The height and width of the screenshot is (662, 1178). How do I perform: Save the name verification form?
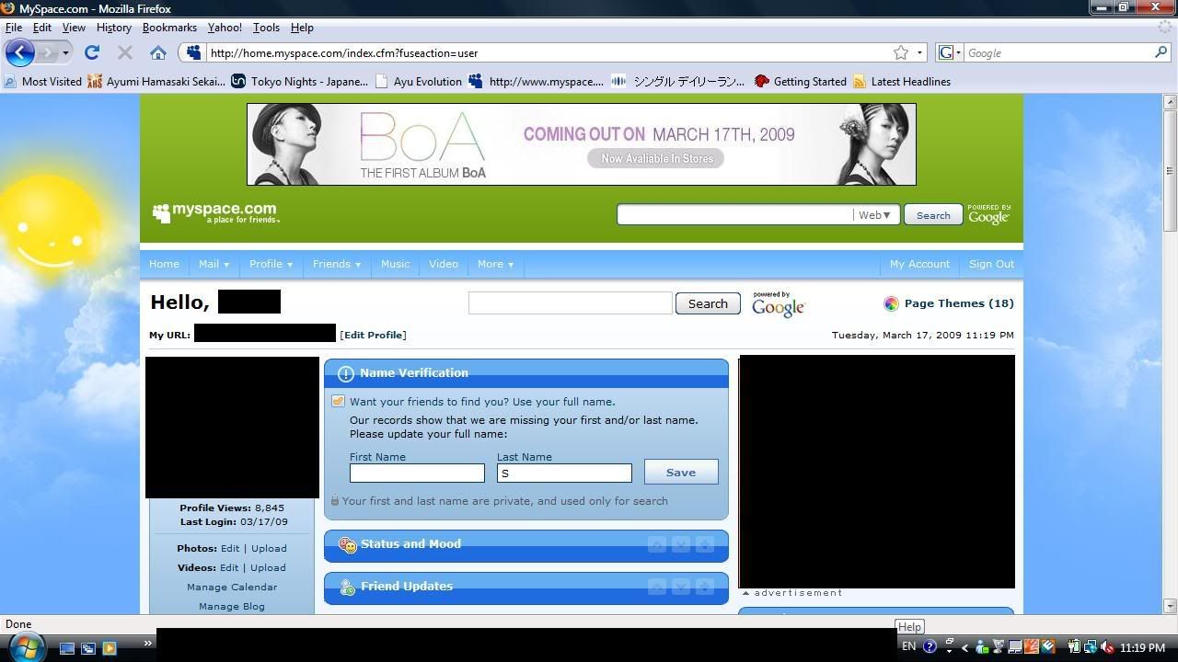[681, 472]
